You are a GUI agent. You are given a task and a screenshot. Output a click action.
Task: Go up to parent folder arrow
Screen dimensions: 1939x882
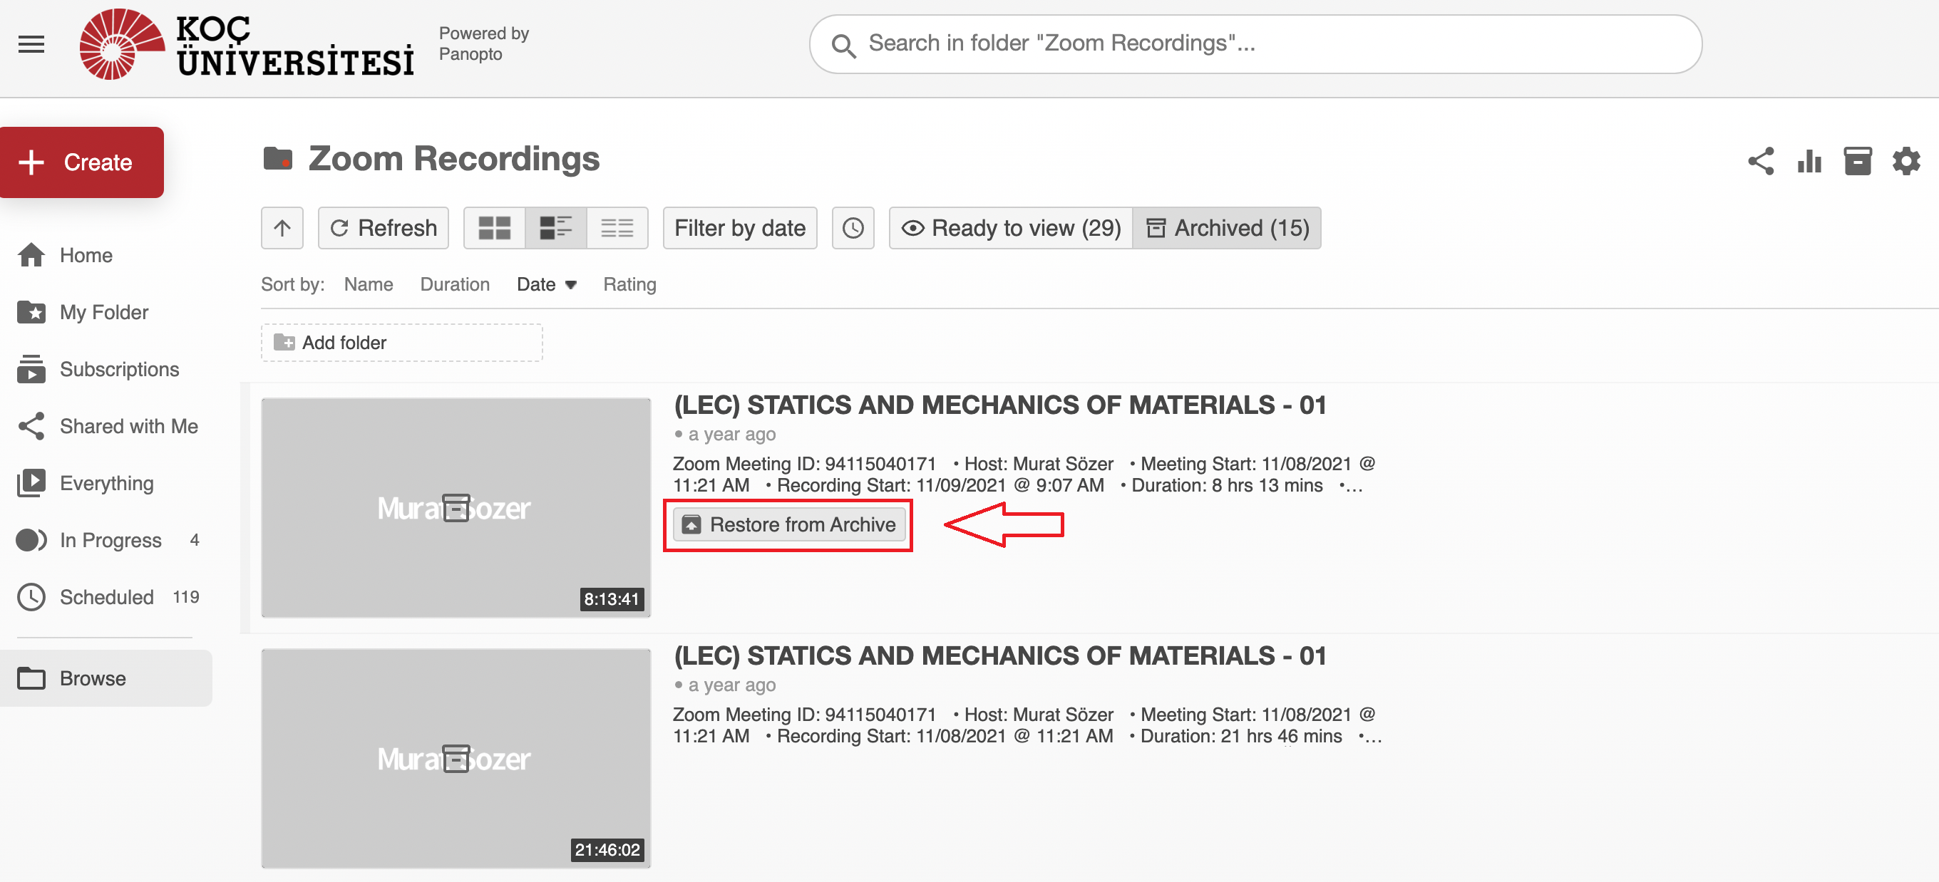point(282,228)
